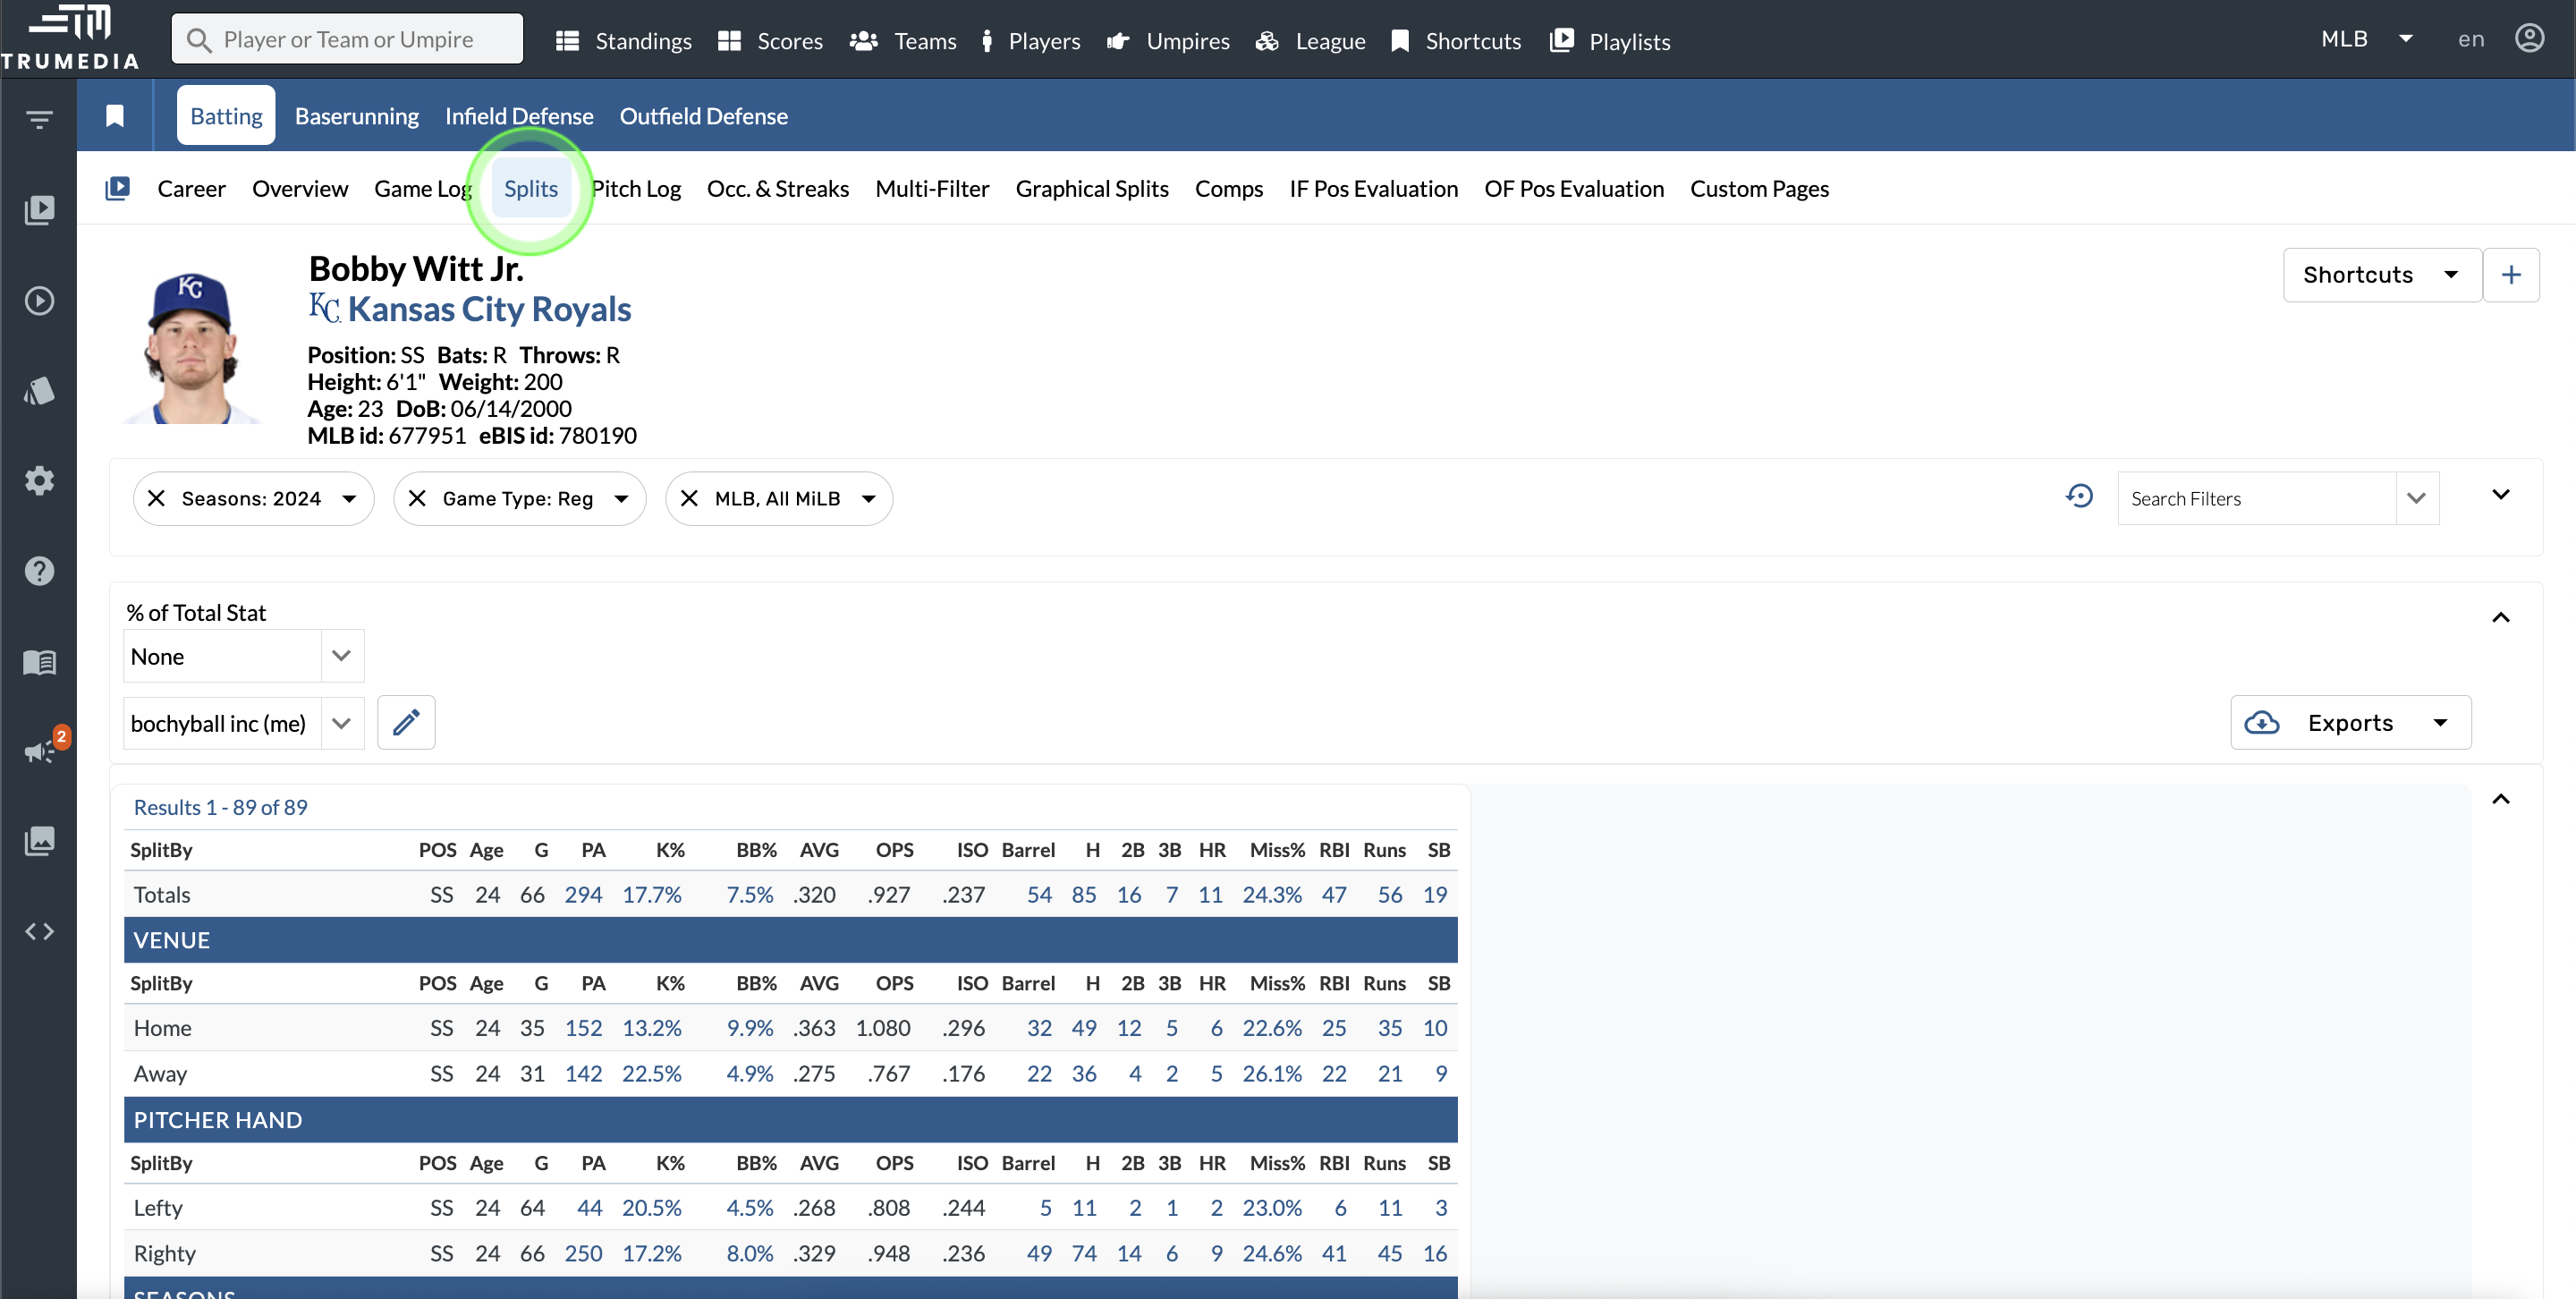Open the Exports dropdown

coord(2350,722)
